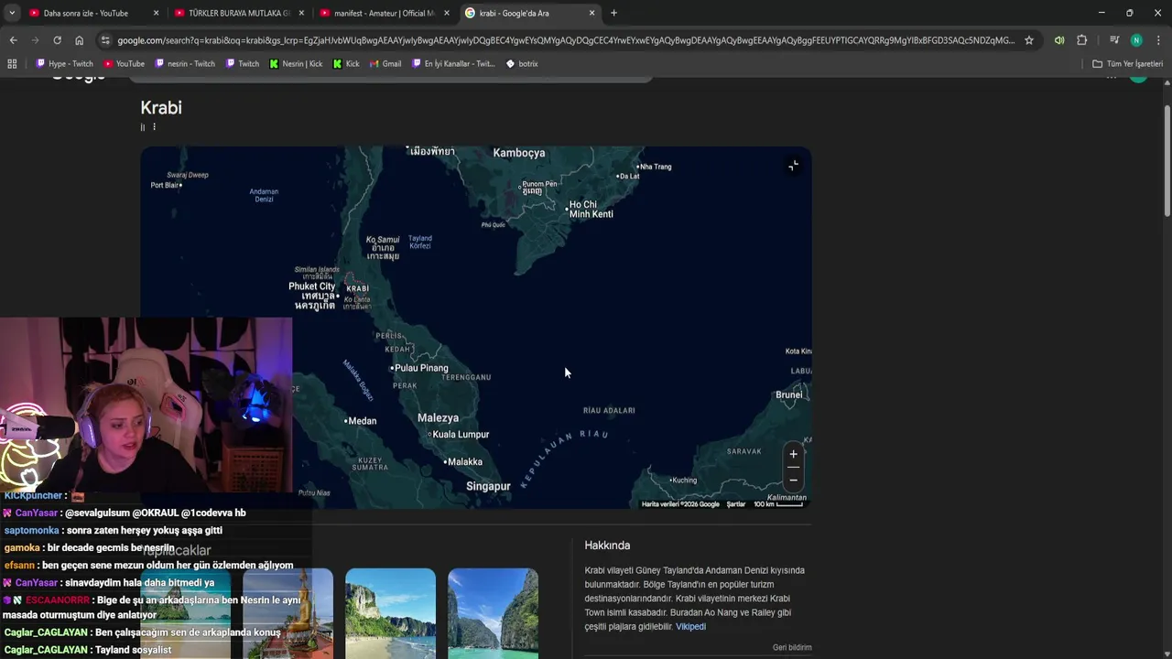1172x659 pixels.
Task: Open the YouTube bookmark
Action: [x=124, y=64]
